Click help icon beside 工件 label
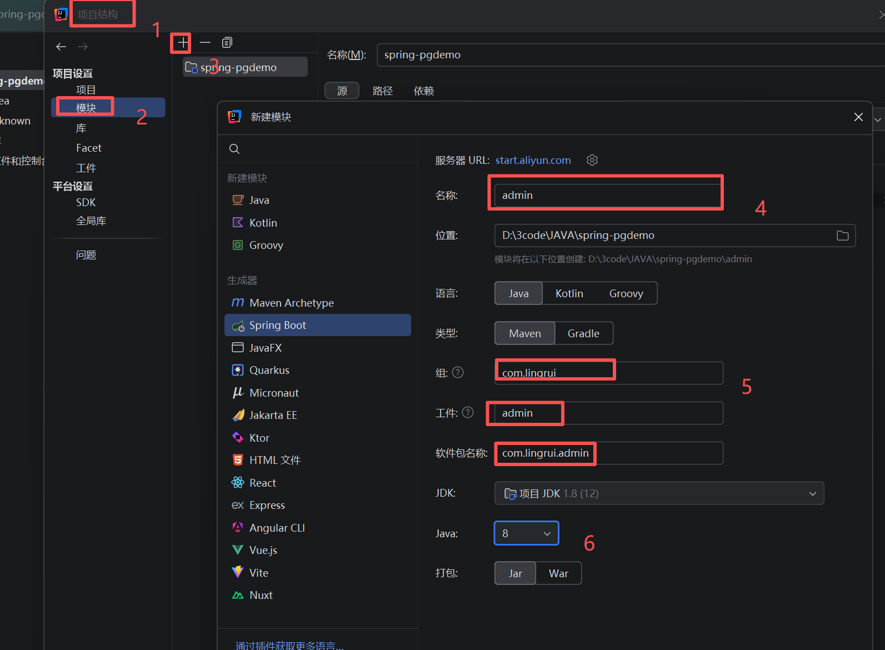The image size is (885, 650). (x=468, y=412)
